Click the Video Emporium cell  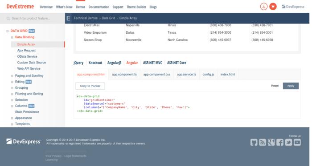[95, 32]
